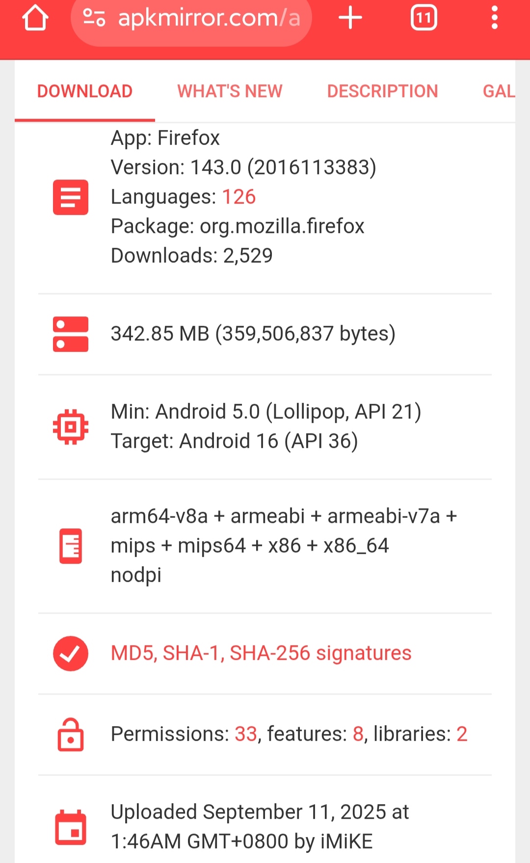Open the 126 languages link
530x863 pixels.
[239, 197]
